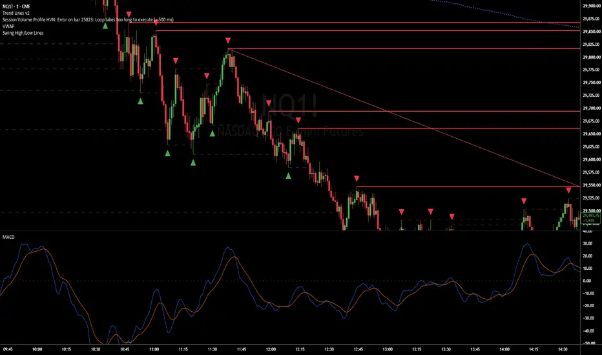The width and height of the screenshot is (602, 355).
Task: Click the 29,750.00 price axis label
Action: pos(591,83)
